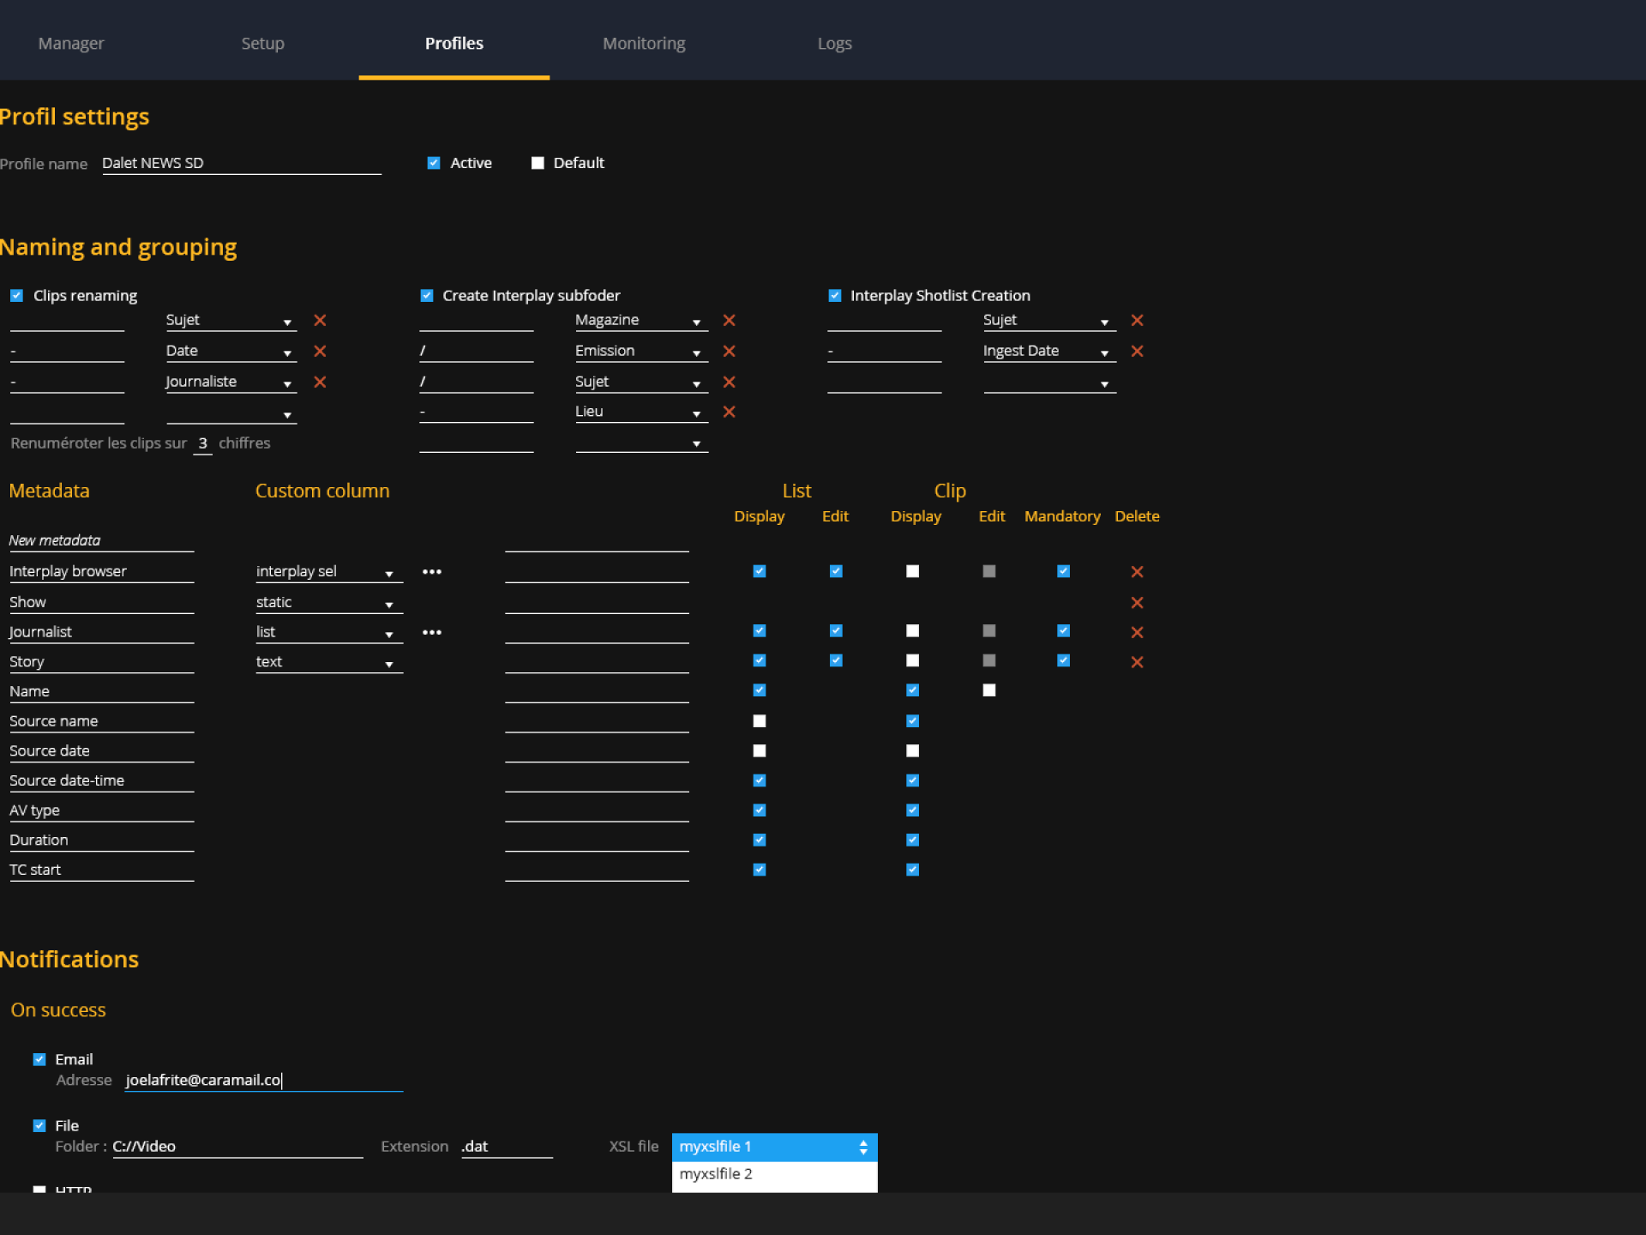Remove the Sujet clip renaming row
Image resolution: width=1646 pixels, height=1235 pixels.
pyautogui.click(x=320, y=320)
